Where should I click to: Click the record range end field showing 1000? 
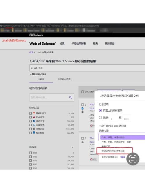(x=127, y=118)
